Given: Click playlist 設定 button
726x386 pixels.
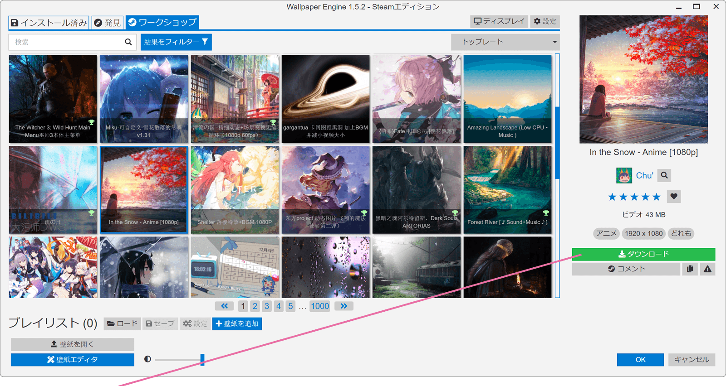Looking at the screenshot, I should click(x=195, y=323).
